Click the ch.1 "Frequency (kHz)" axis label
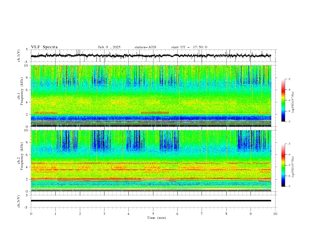310x240 pixels. click(x=22, y=91)
